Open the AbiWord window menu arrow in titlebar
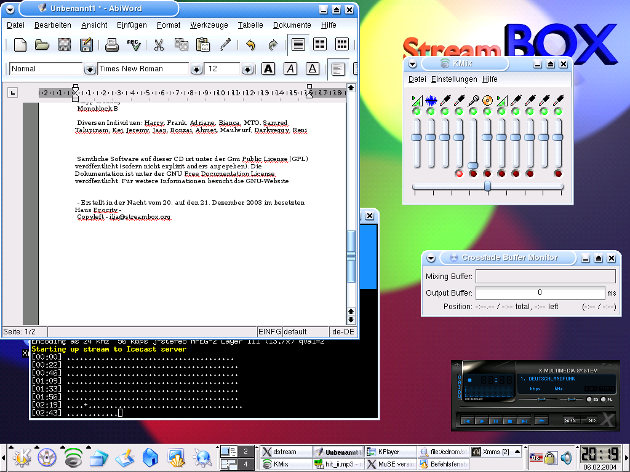The height and width of the screenshot is (472, 630). coord(10,9)
